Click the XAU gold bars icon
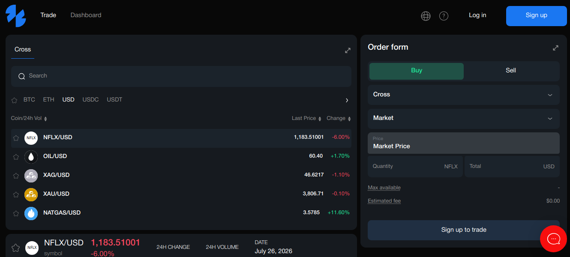This screenshot has width=570, height=257. tap(31, 194)
